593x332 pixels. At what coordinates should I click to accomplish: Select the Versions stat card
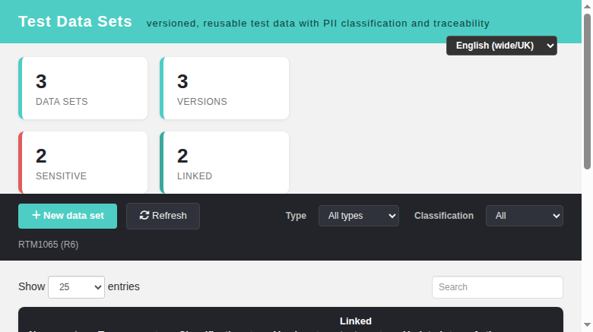pos(224,88)
